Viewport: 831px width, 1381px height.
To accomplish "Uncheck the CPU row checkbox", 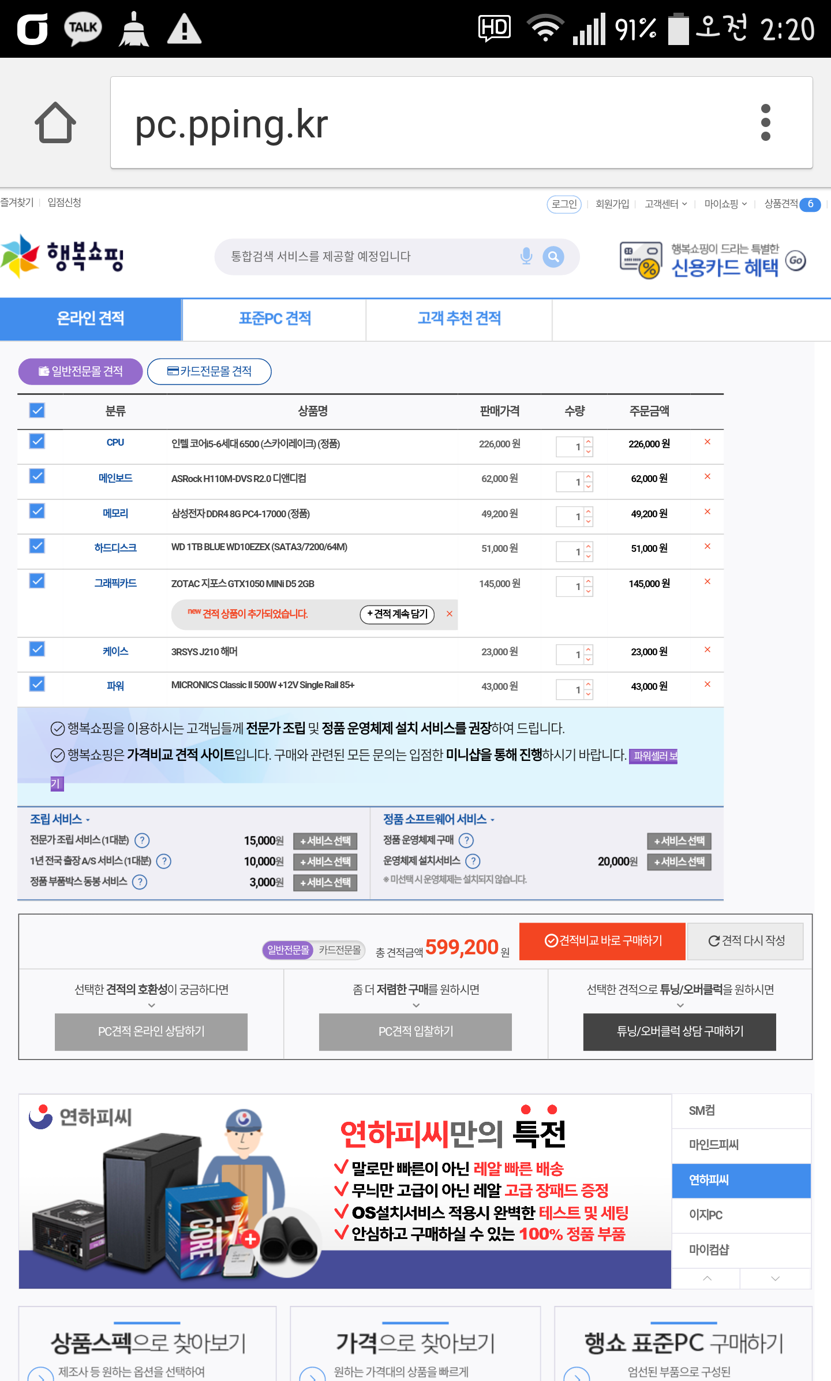I will (x=37, y=442).
